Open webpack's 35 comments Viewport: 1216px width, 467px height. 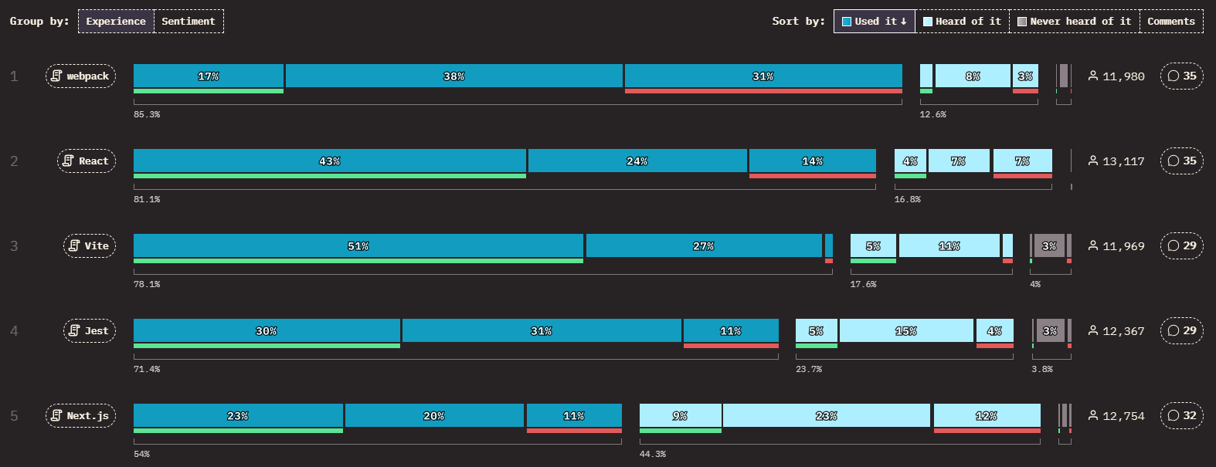[1182, 76]
